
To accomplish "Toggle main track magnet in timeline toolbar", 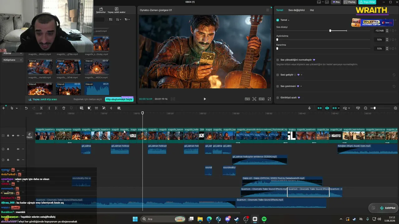I will [320, 108].
